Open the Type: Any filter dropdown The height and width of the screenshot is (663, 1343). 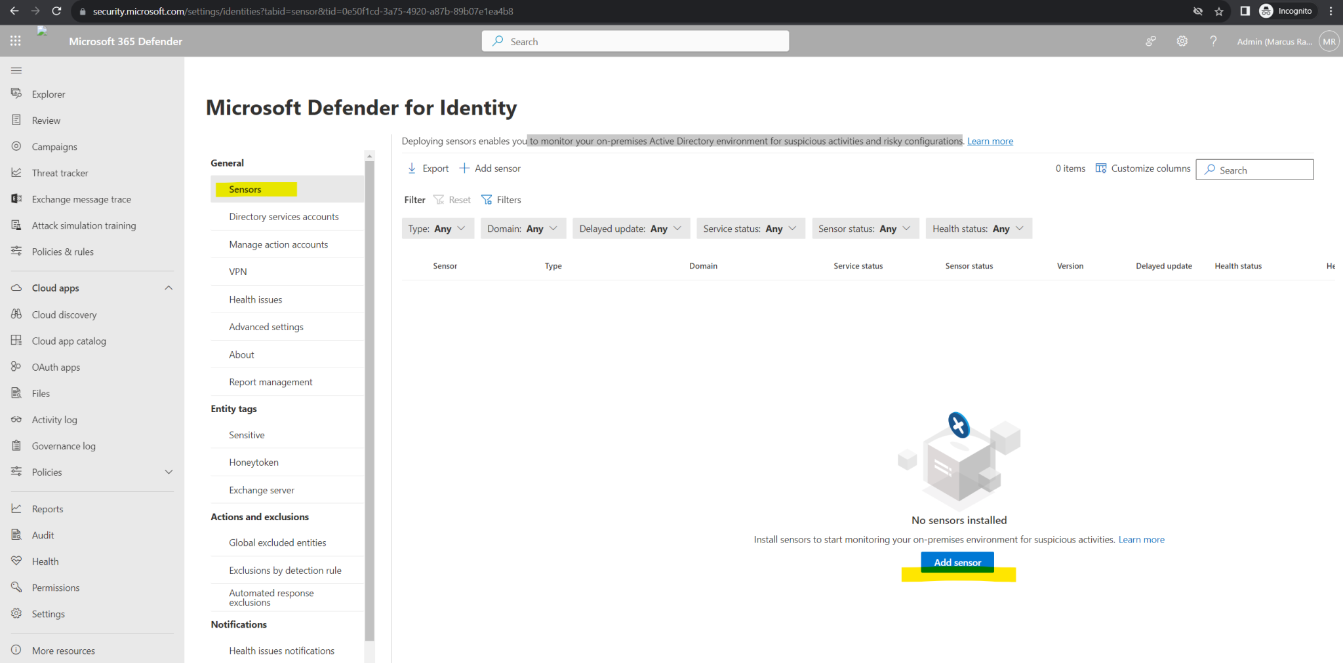point(437,229)
